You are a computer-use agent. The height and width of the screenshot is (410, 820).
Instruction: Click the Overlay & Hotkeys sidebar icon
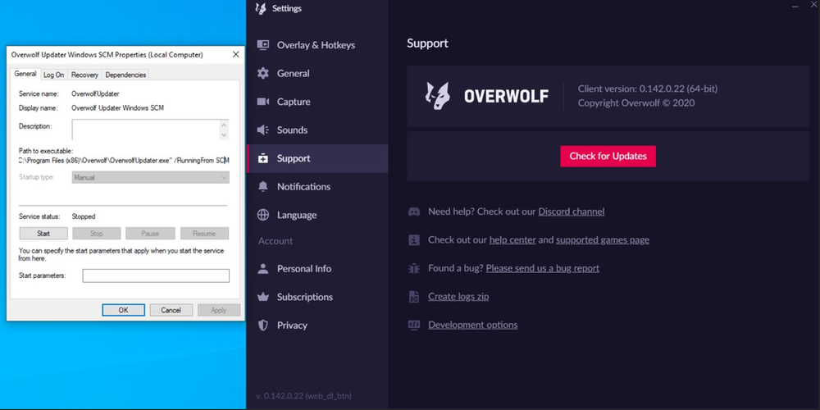(263, 45)
